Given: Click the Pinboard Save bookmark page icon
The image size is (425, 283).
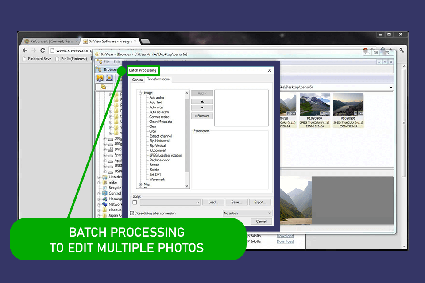Looking at the screenshot, I should [24, 59].
